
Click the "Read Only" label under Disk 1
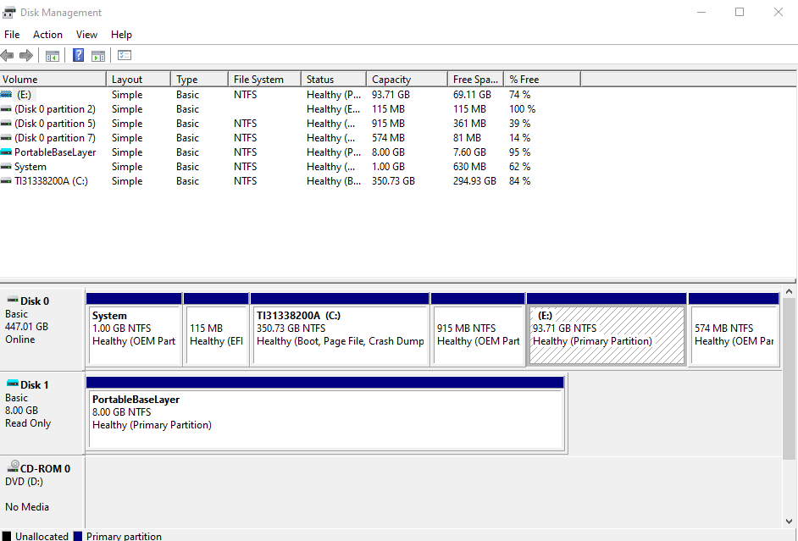pos(28,423)
